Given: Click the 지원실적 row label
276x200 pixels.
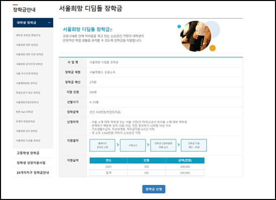Looking at the screenshot, I should coord(73,160).
